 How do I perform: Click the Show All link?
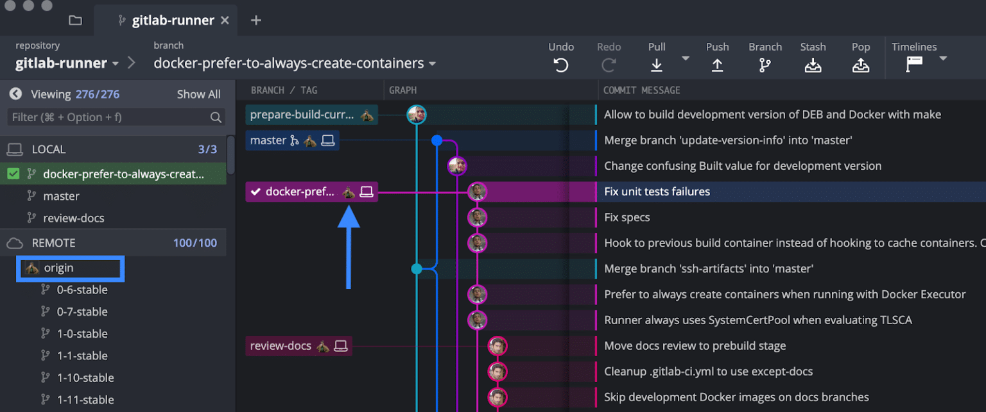pyautogui.click(x=198, y=94)
